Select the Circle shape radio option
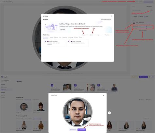This screenshot has height=133, width=155. click(x=145, y=17)
